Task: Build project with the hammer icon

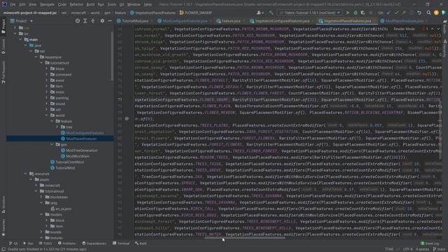Action: tap(271, 13)
